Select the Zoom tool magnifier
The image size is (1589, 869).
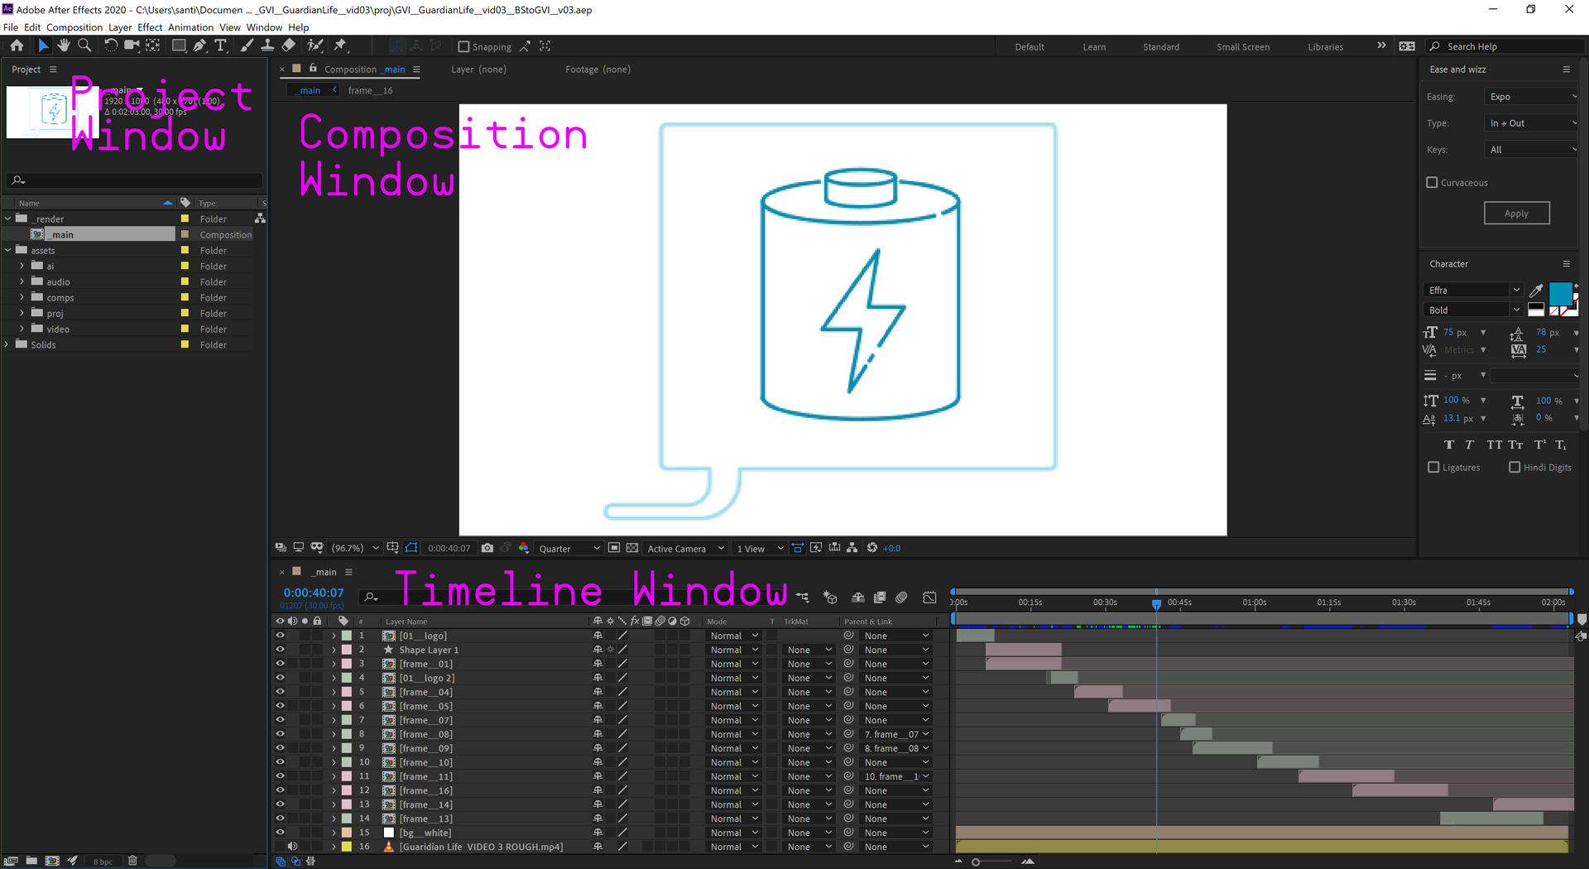point(84,46)
